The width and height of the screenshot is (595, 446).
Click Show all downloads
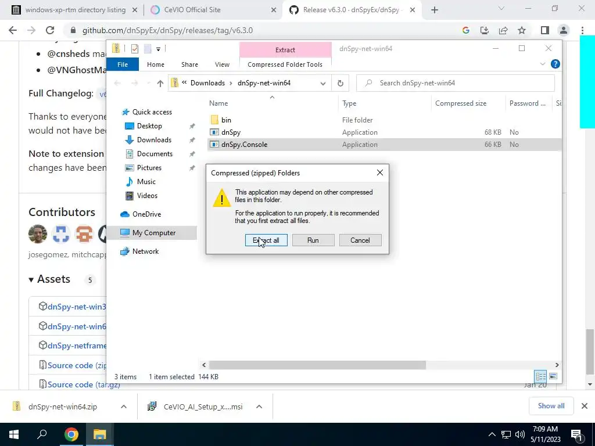(551, 406)
